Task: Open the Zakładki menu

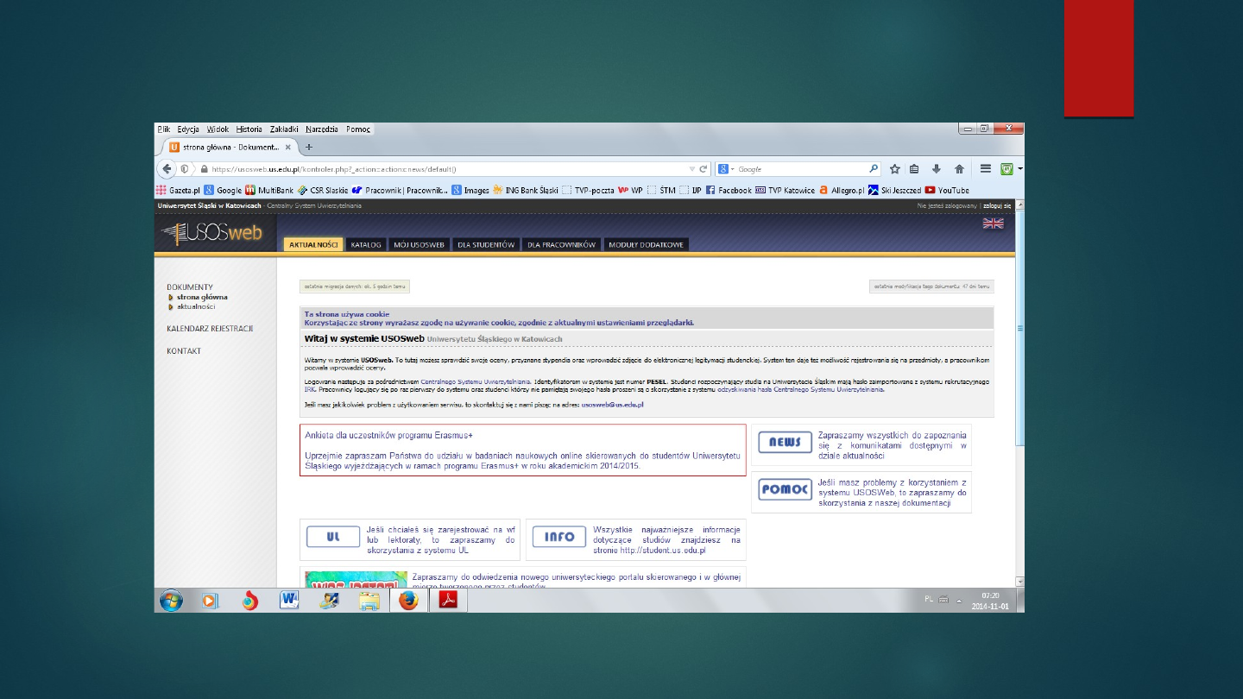Action: (x=286, y=129)
